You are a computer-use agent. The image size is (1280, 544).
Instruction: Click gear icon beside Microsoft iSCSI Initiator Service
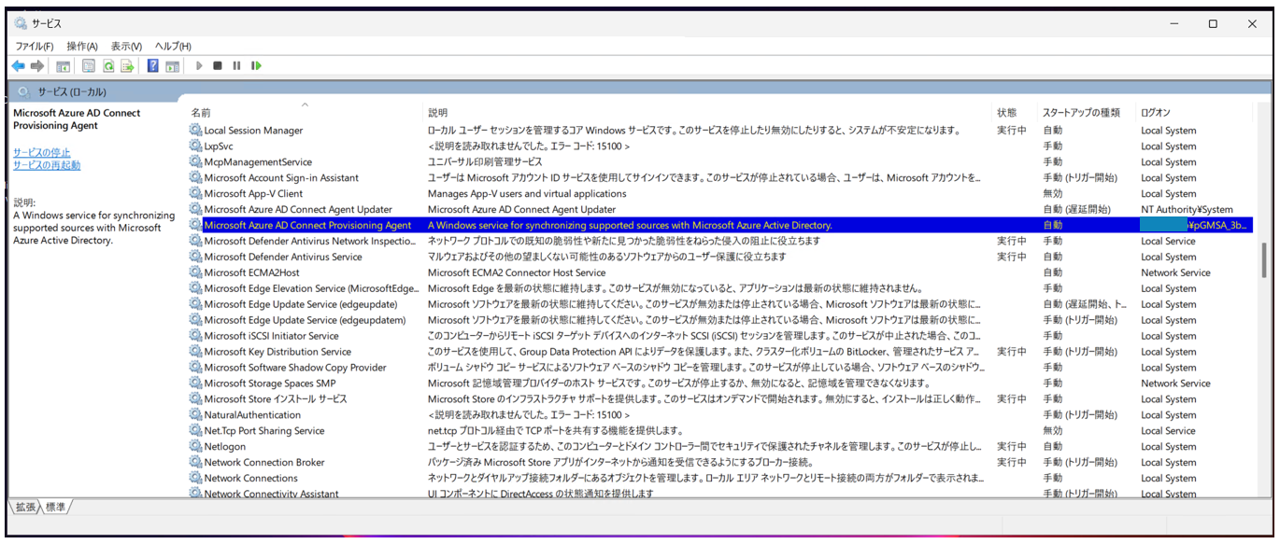(x=195, y=335)
